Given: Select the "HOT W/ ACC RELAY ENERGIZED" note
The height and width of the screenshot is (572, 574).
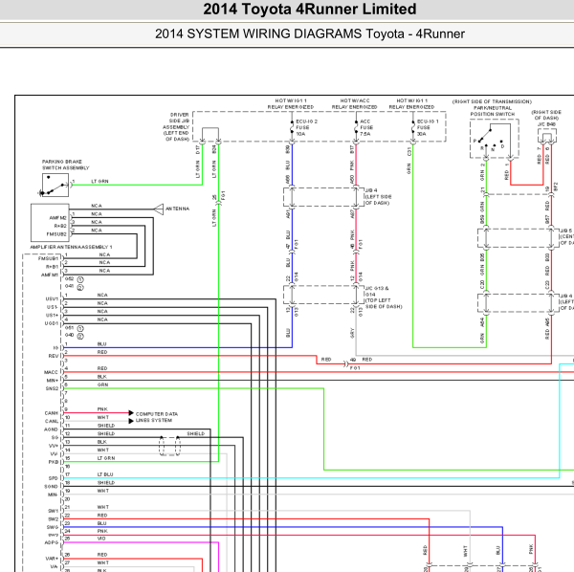Looking at the screenshot, I should (x=354, y=103).
